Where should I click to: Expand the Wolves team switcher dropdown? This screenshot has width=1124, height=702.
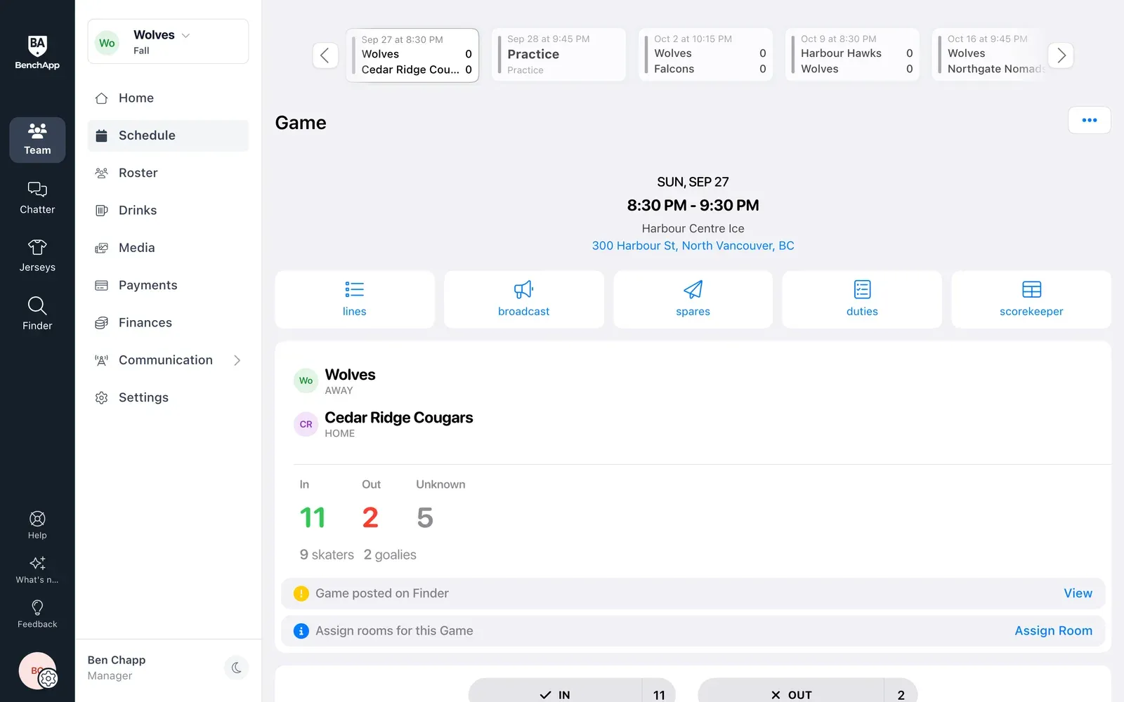click(168, 41)
